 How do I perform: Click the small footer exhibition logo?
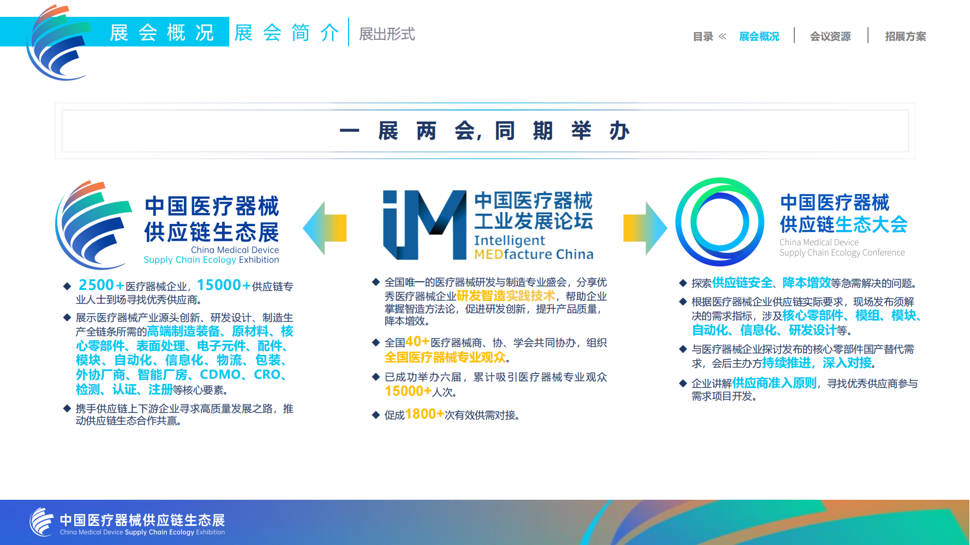pyautogui.click(x=41, y=522)
